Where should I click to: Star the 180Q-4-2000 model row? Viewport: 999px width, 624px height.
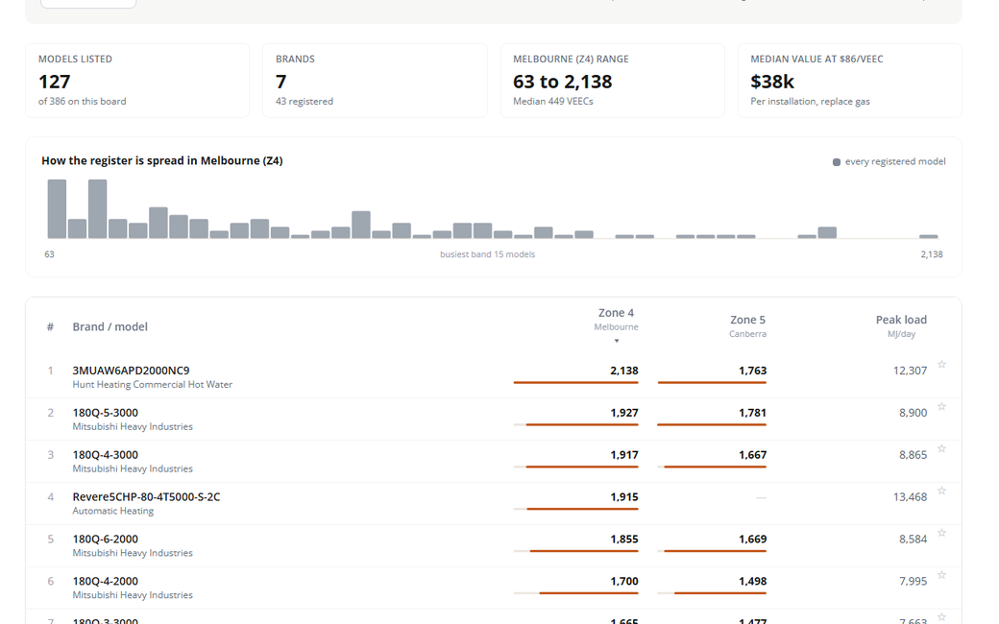click(941, 574)
